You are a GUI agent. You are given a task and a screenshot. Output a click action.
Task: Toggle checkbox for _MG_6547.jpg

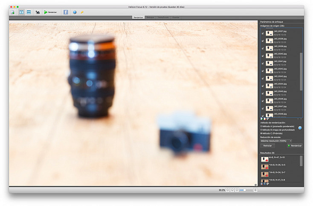tap(263, 109)
